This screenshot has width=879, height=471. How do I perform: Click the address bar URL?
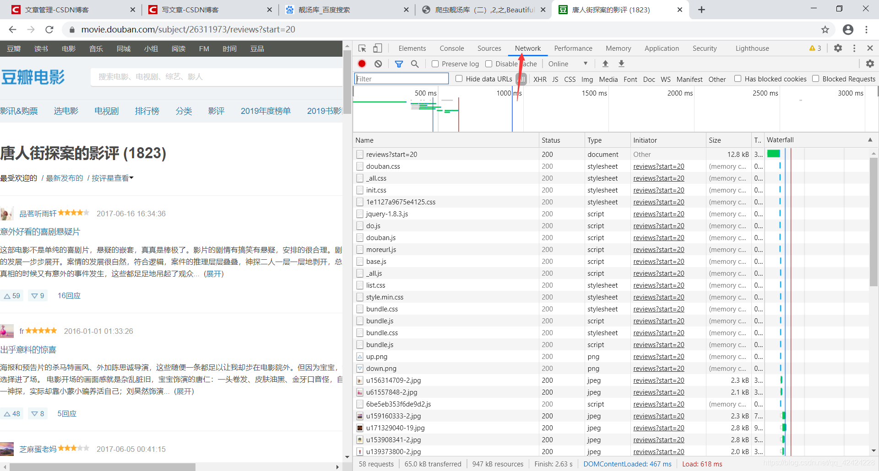pyautogui.click(x=188, y=30)
